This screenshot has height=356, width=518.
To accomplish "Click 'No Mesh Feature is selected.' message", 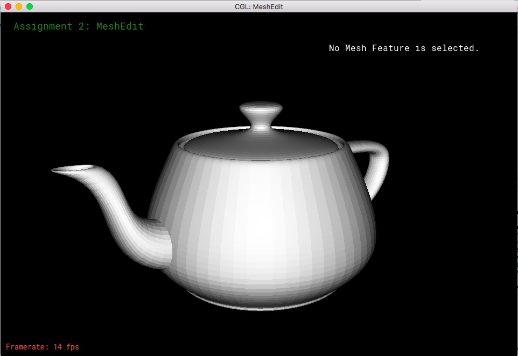I will (x=404, y=48).
